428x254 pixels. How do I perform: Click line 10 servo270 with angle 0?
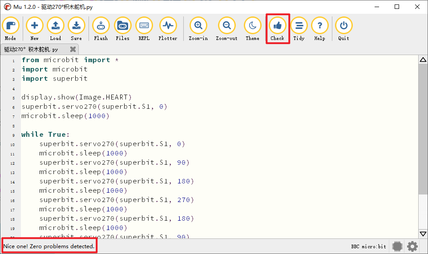112,144
